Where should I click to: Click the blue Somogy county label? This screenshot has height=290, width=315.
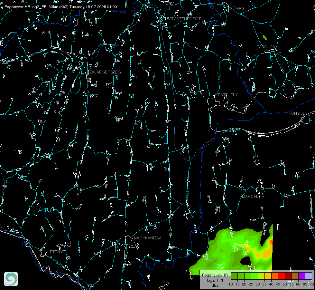pos(201,212)
